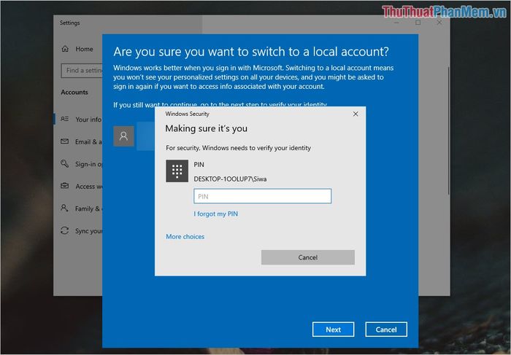This screenshot has width=511, height=355.
Task: Click the PIN input field
Action: tap(262, 196)
